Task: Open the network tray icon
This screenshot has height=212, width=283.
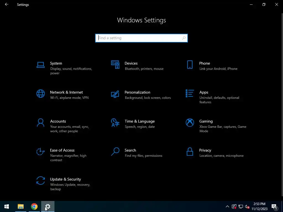Action: coord(241,206)
